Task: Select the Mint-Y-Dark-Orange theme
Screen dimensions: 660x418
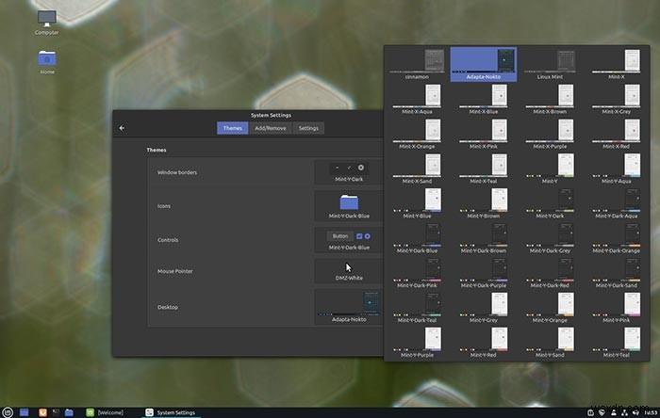Action: [617, 238]
